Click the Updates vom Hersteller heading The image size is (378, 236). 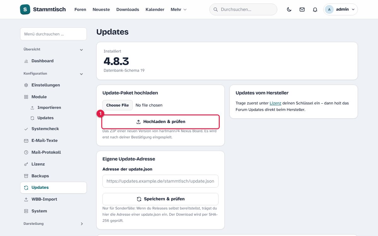coord(262,93)
